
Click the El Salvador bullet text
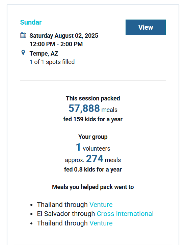tap(66, 214)
